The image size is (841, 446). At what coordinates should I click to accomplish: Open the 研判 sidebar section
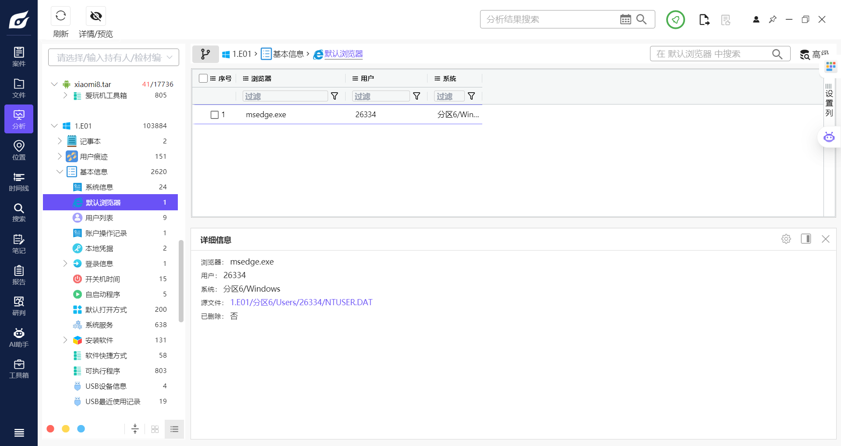pos(19,306)
